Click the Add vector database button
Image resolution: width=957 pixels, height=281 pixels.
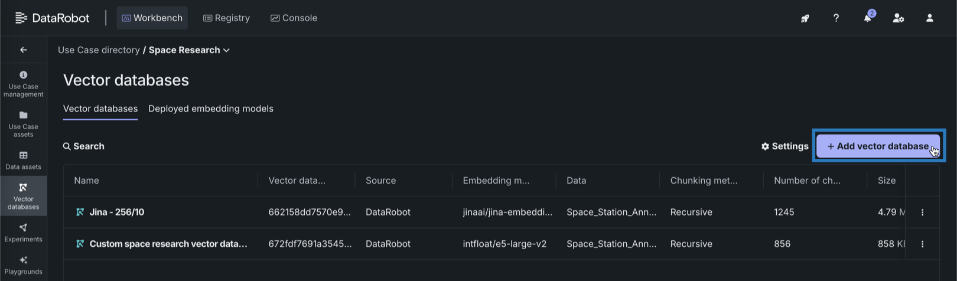(878, 146)
